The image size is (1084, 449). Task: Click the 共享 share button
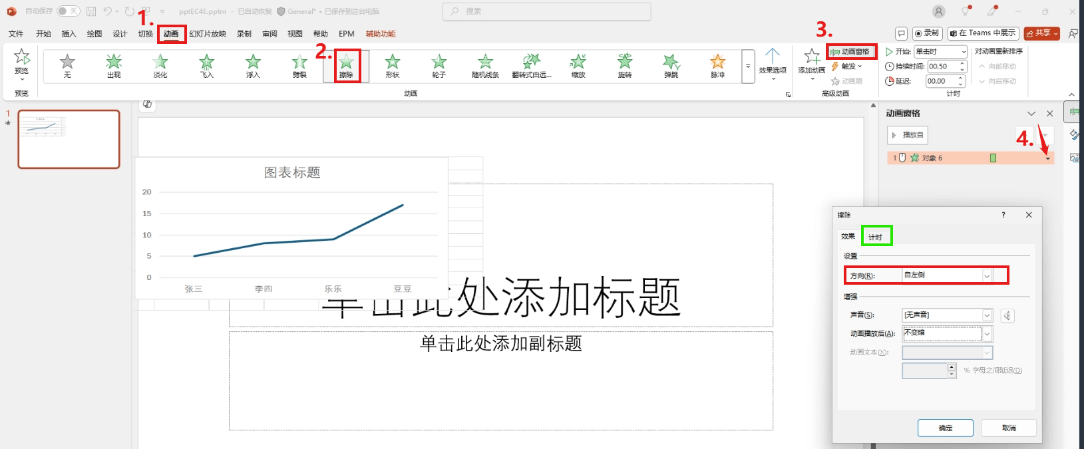(x=1041, y=33)
